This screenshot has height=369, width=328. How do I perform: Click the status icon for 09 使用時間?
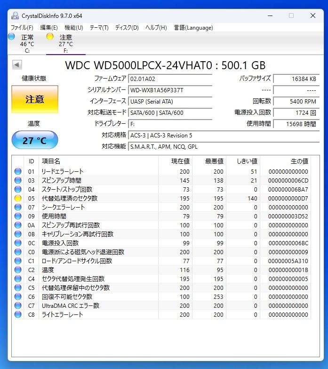point(18,216)
